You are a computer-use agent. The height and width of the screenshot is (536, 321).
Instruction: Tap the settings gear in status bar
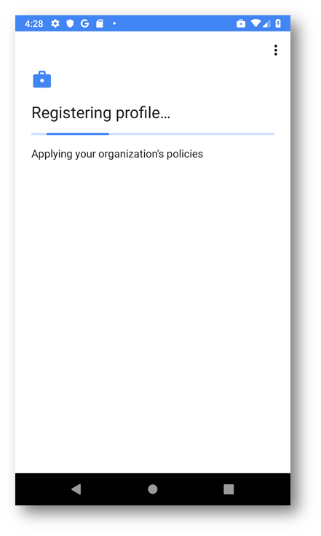click(55, 23)
